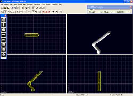The image size is (133, 96).
Task: Toggle the grid icon in the toolbar
Action: click(33, 8)
